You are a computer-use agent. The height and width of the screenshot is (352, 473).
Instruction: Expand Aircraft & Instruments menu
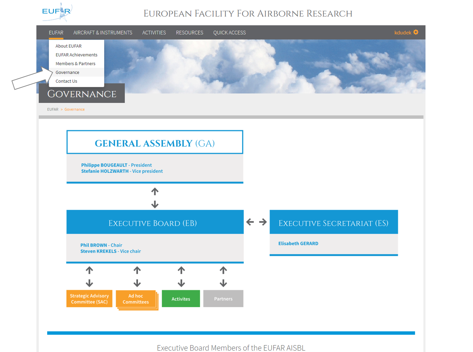(103, 32)
